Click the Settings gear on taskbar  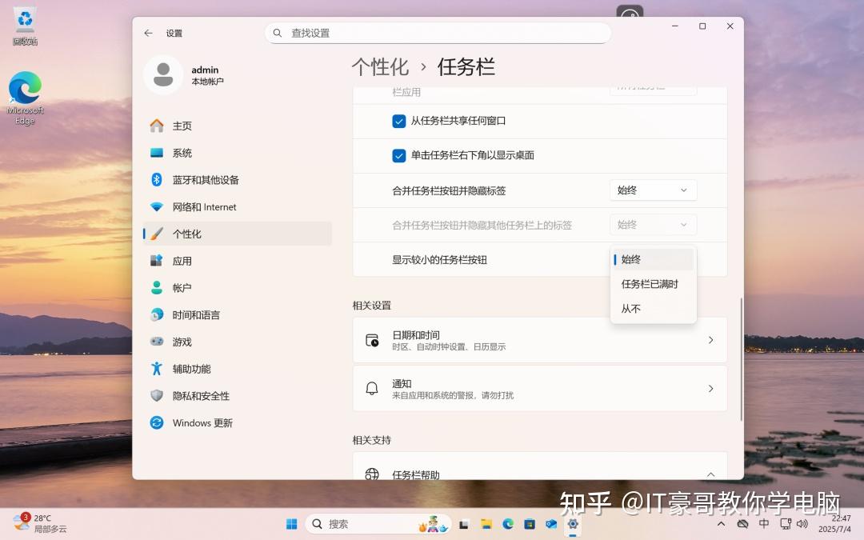tap(573, 524)
